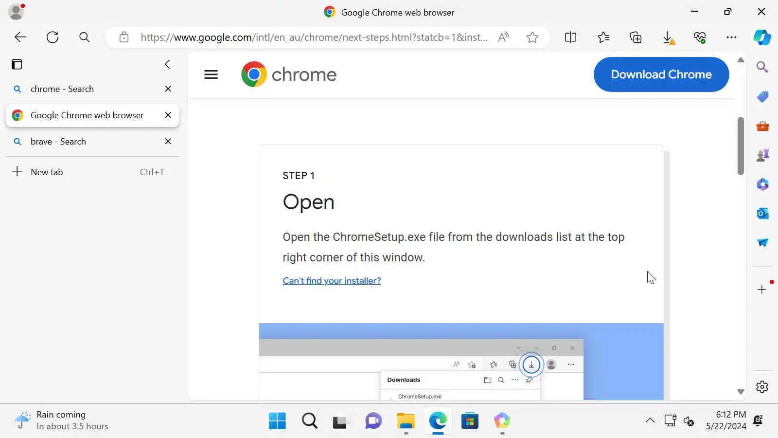This screenshot has height=438, width=778.
Task: Show hidden system tray icons
Action: [x=650, y=421]
